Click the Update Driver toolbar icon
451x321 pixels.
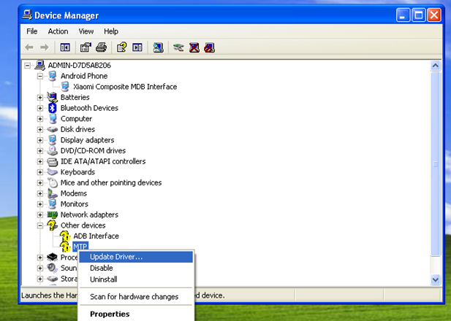point(178,47)
